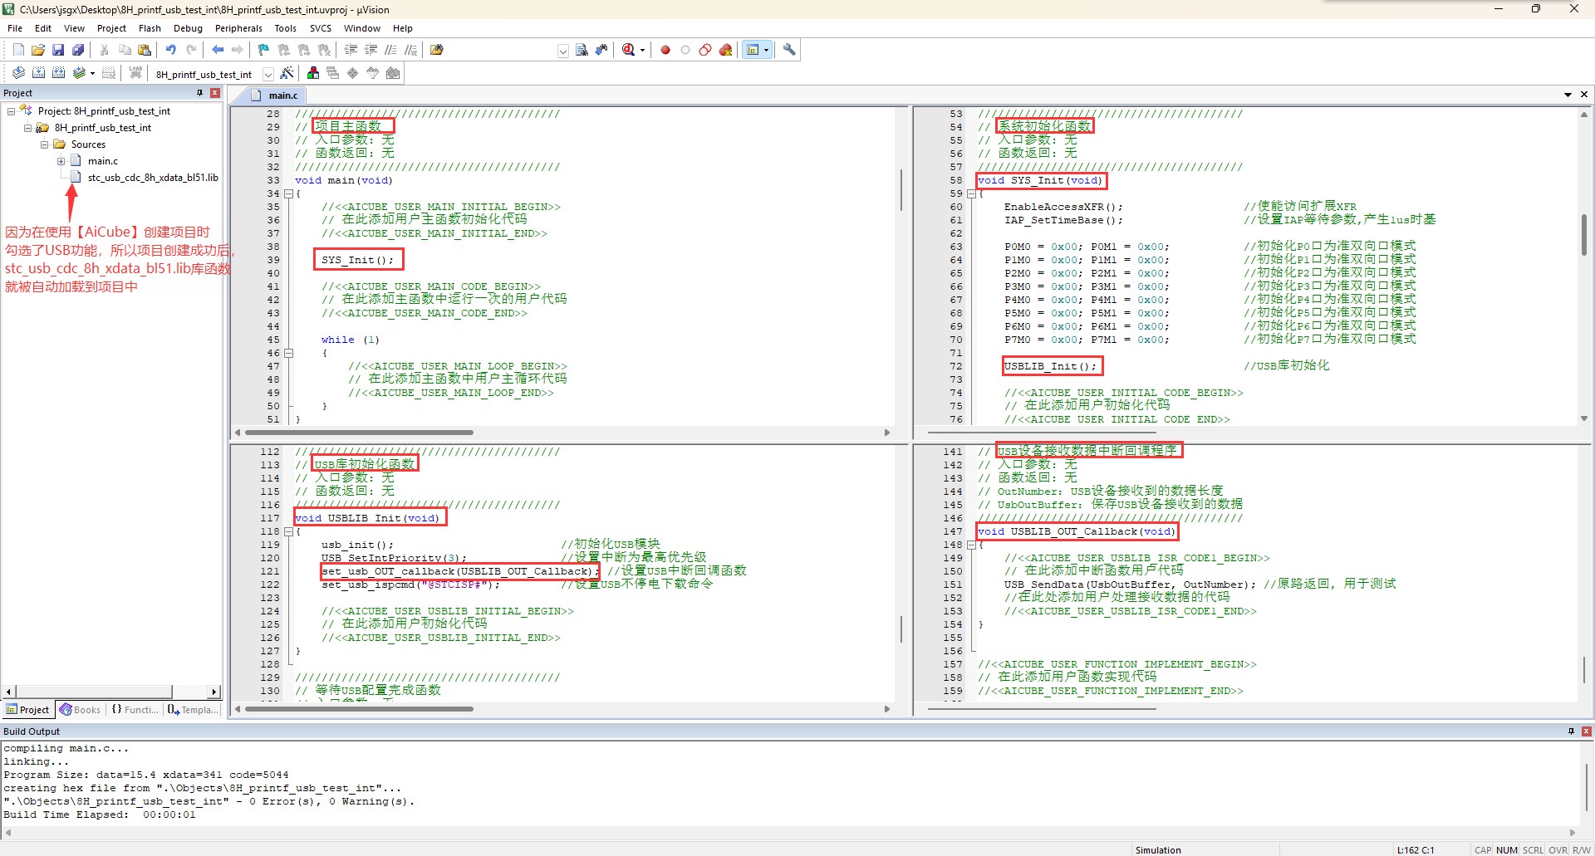The image size is (1595, 856).
Task: Close the Build Output panel
Action: (x=1586, y=731)
